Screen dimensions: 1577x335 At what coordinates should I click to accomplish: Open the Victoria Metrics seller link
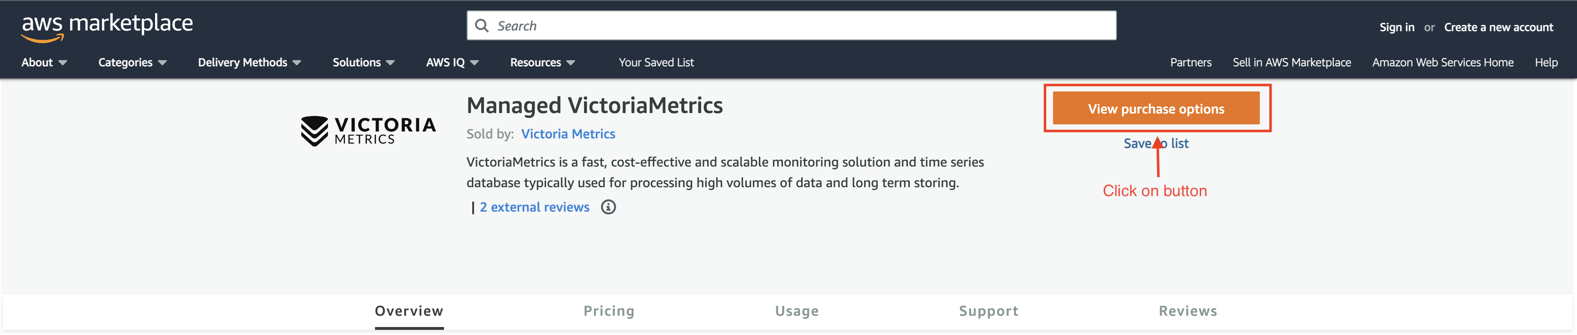pyautogui.click(x=568, y=134)
